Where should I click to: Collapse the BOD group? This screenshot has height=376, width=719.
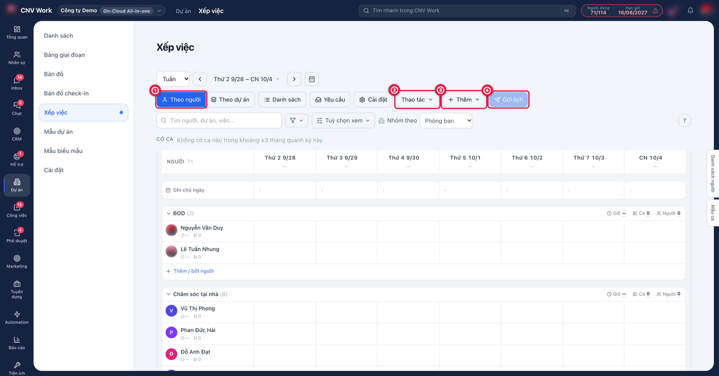(169, 213)
